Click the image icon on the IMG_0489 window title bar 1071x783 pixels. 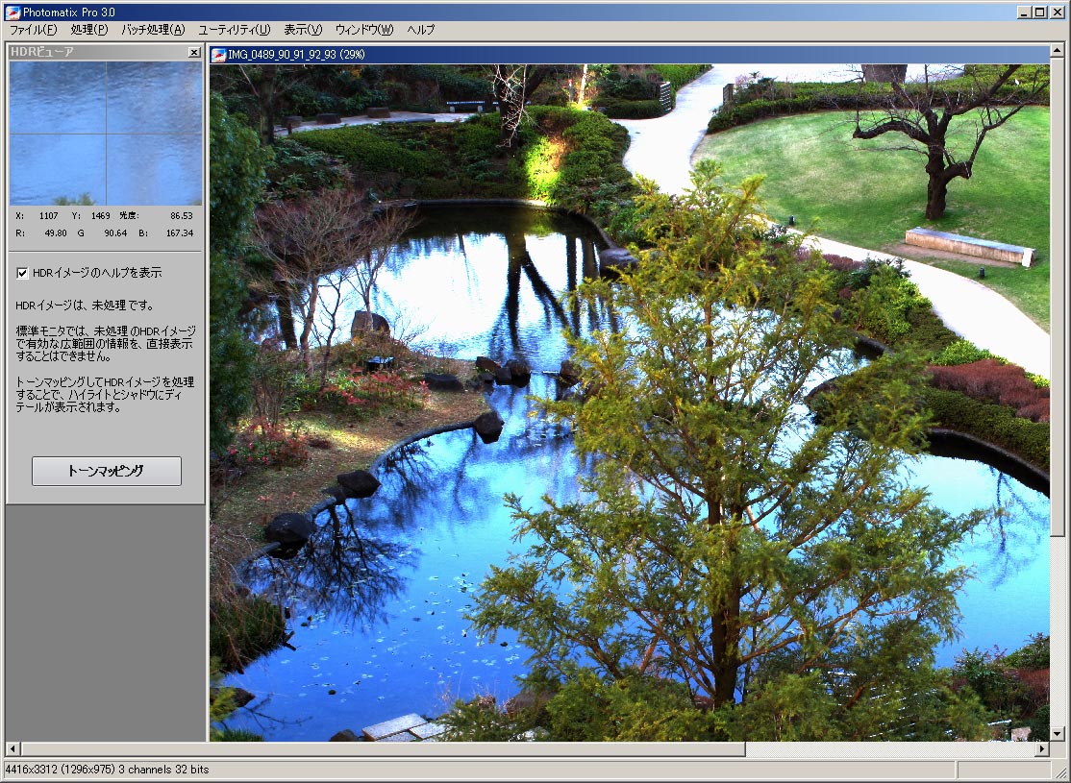(216, 53)
